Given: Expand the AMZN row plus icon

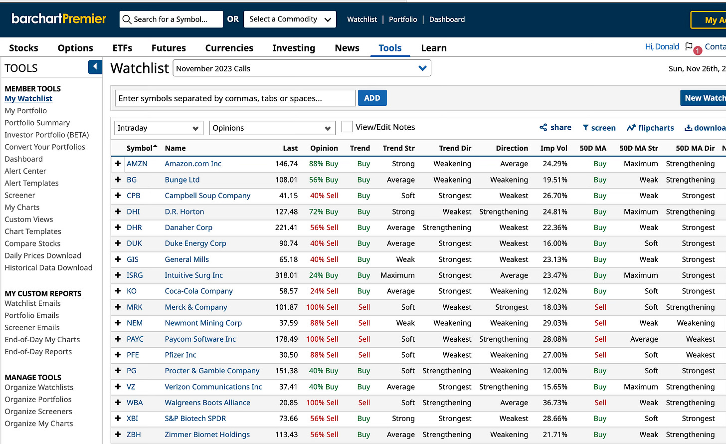Looking at the screenshot, I should click(x=118, y=164).
